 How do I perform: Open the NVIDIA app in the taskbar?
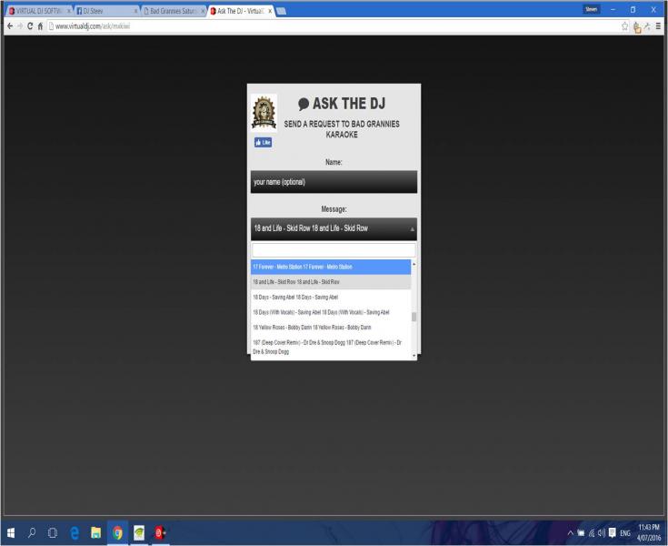(139, 532)
